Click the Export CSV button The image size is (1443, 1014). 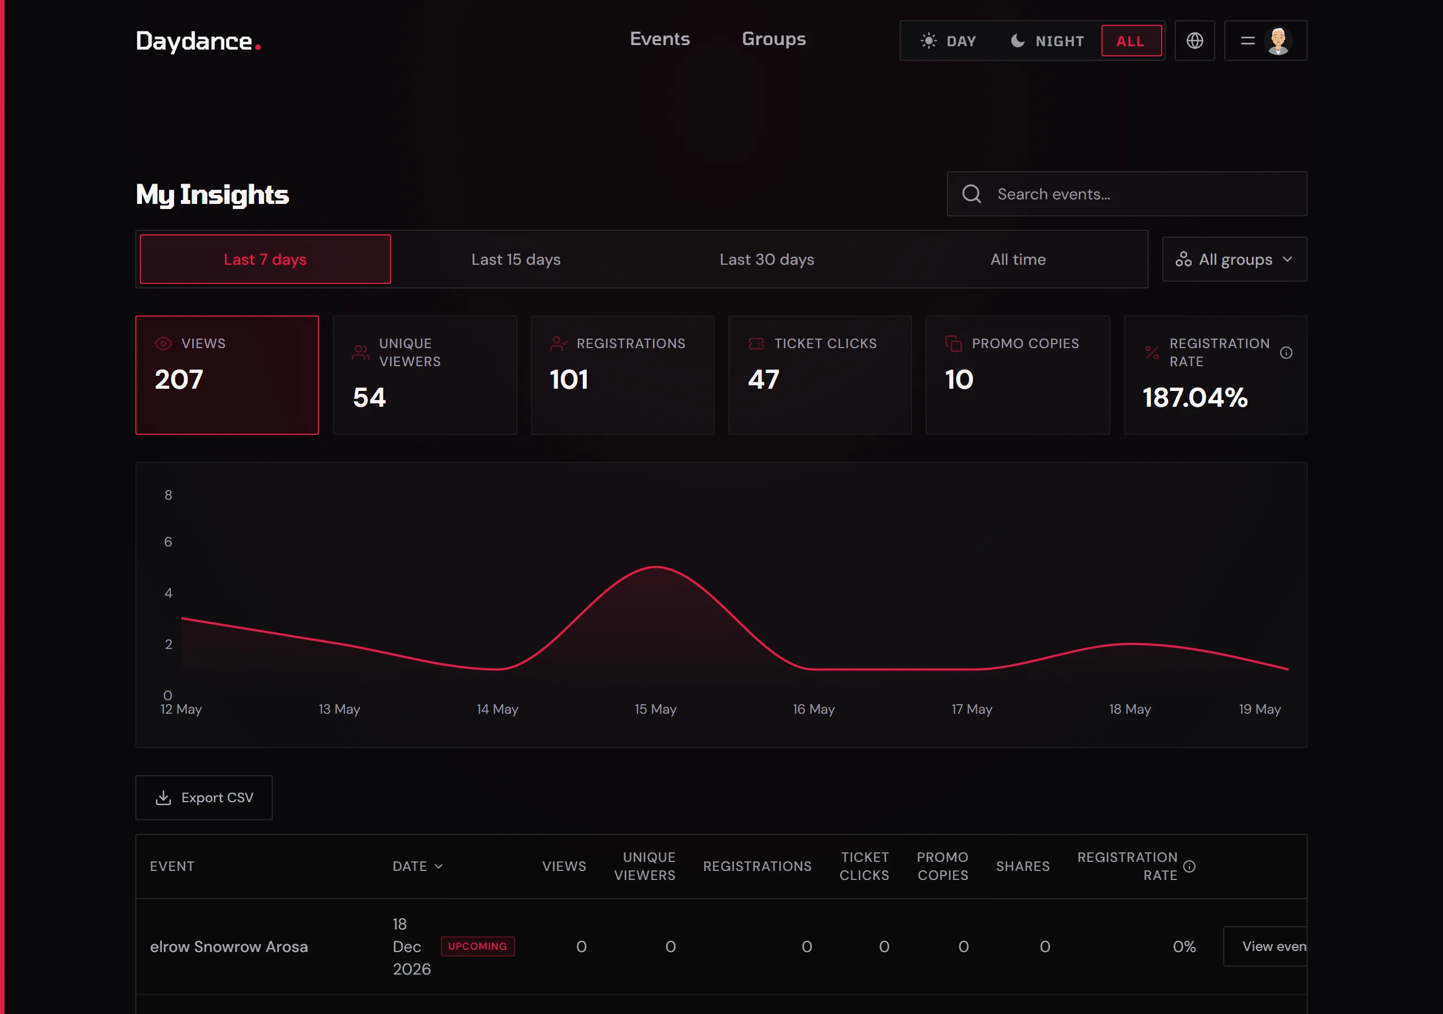pos(204,797)
